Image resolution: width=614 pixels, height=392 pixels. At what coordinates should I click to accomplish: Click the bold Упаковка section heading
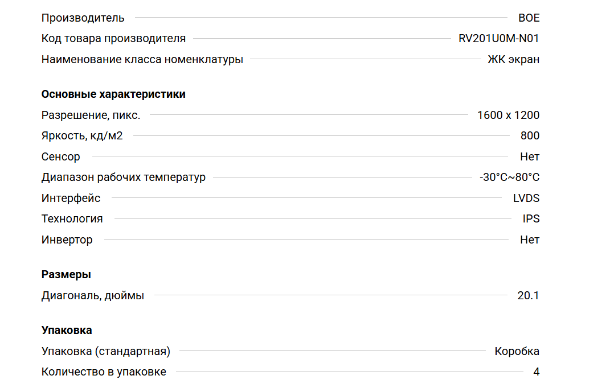point(67,331)
